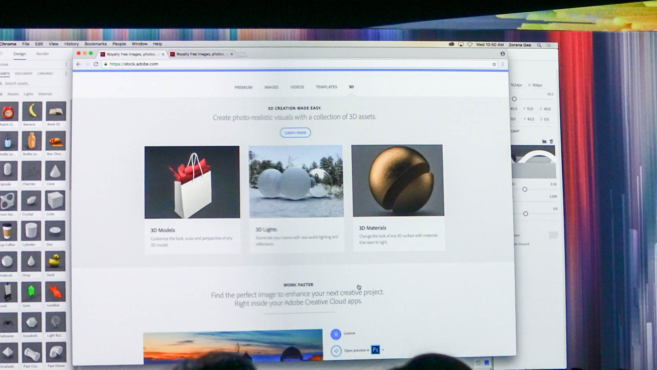
Task: Open the light folder icon
Action: [x=544, y=141]
